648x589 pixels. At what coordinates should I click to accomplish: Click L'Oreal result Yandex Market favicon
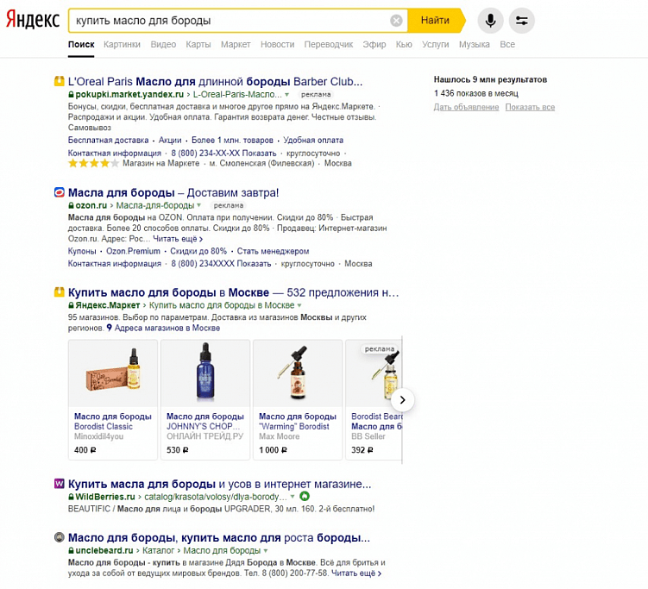tap(59, 80)
